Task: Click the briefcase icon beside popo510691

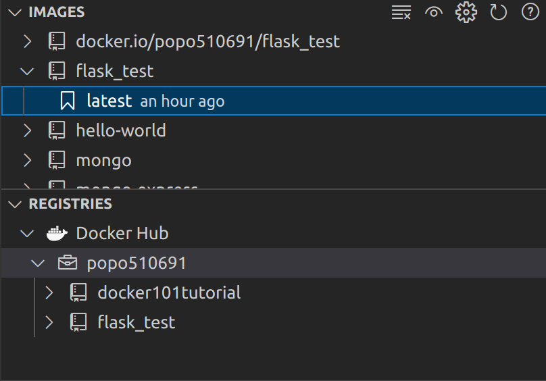Action: [68, 263]
